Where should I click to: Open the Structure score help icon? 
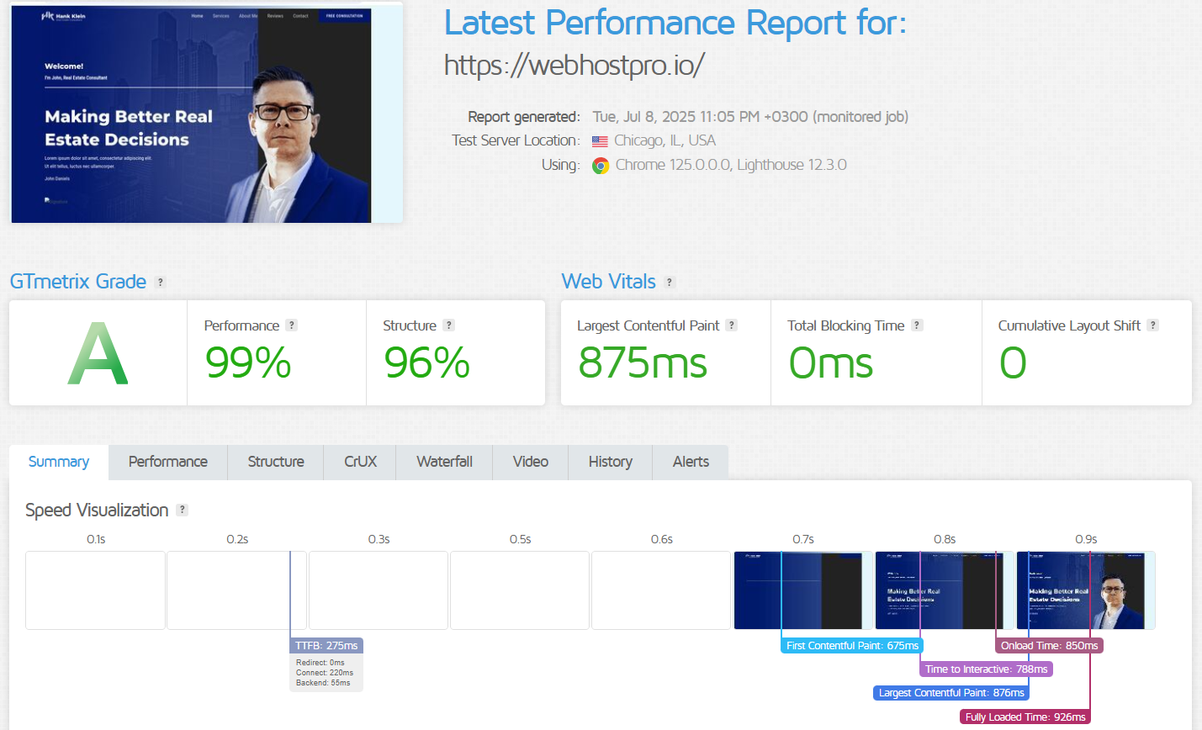click(448, 325)
